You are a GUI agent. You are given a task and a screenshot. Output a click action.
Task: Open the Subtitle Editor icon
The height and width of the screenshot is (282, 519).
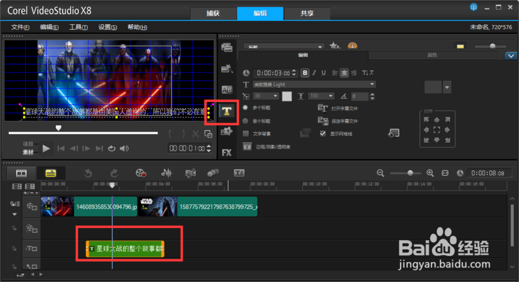pos(239,173)
